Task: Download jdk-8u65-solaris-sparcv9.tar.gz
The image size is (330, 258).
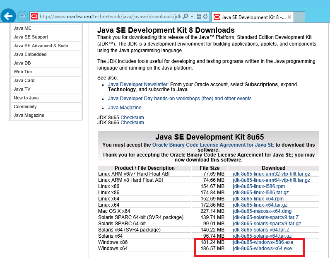Action: 267,224
